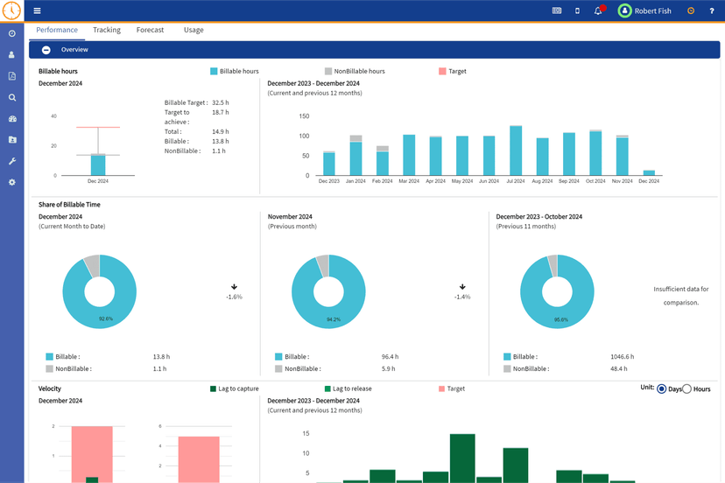Click the Jul 2024 bar in chart
The width and height of the screenshot is (725, 483).
pos(516,150)
